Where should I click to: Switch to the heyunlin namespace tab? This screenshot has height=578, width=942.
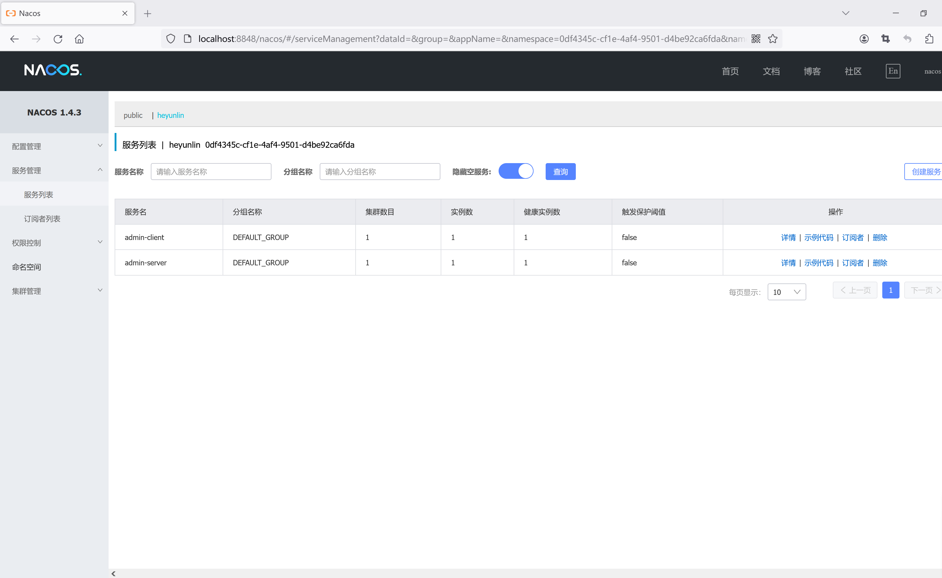pos(170,115)
